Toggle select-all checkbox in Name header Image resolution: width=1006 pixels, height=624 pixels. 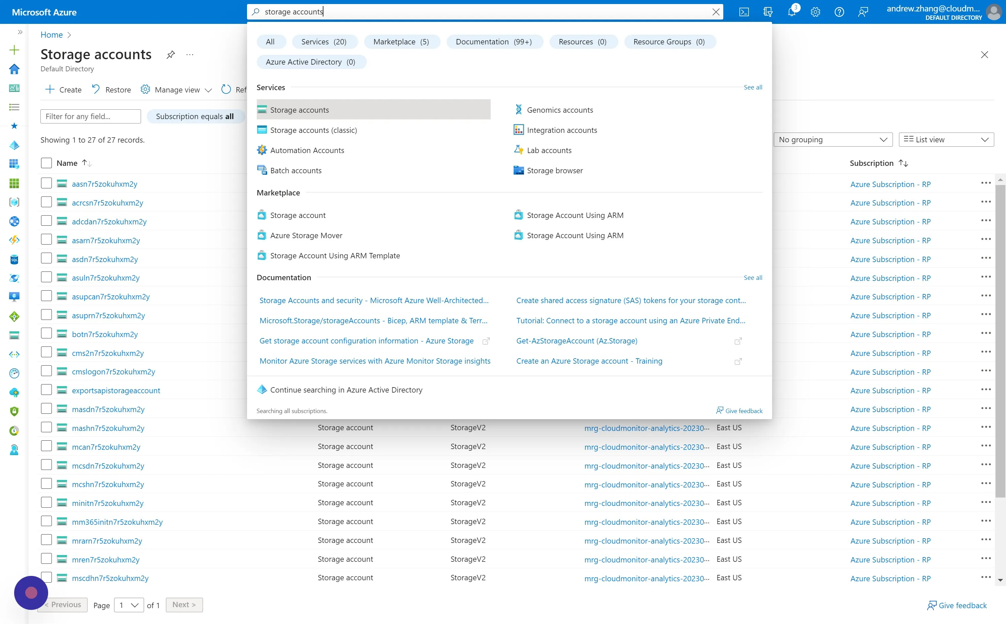click(46, 163)
